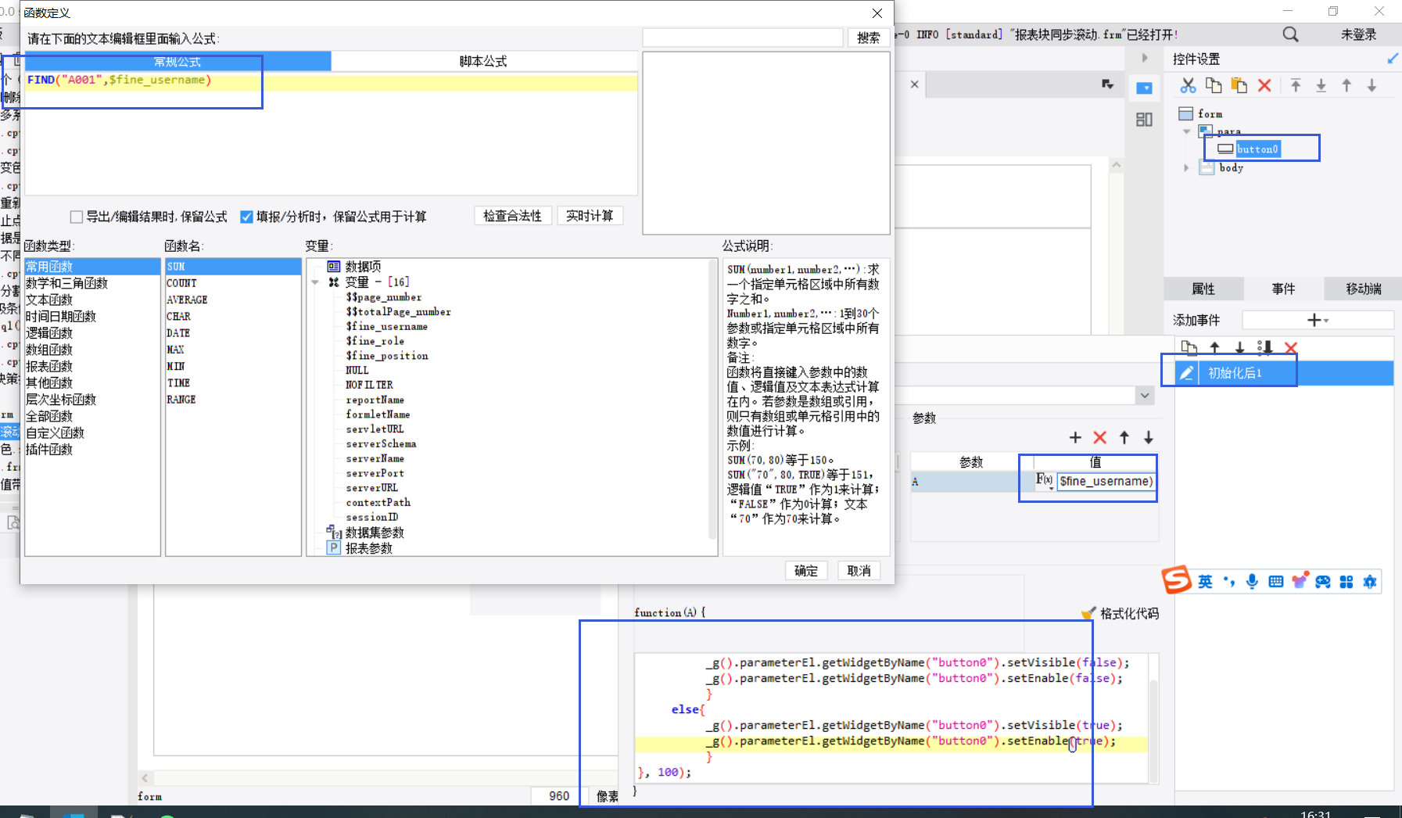
Task: Collapse the 变量 - [16] tree node
Action: 315,282
